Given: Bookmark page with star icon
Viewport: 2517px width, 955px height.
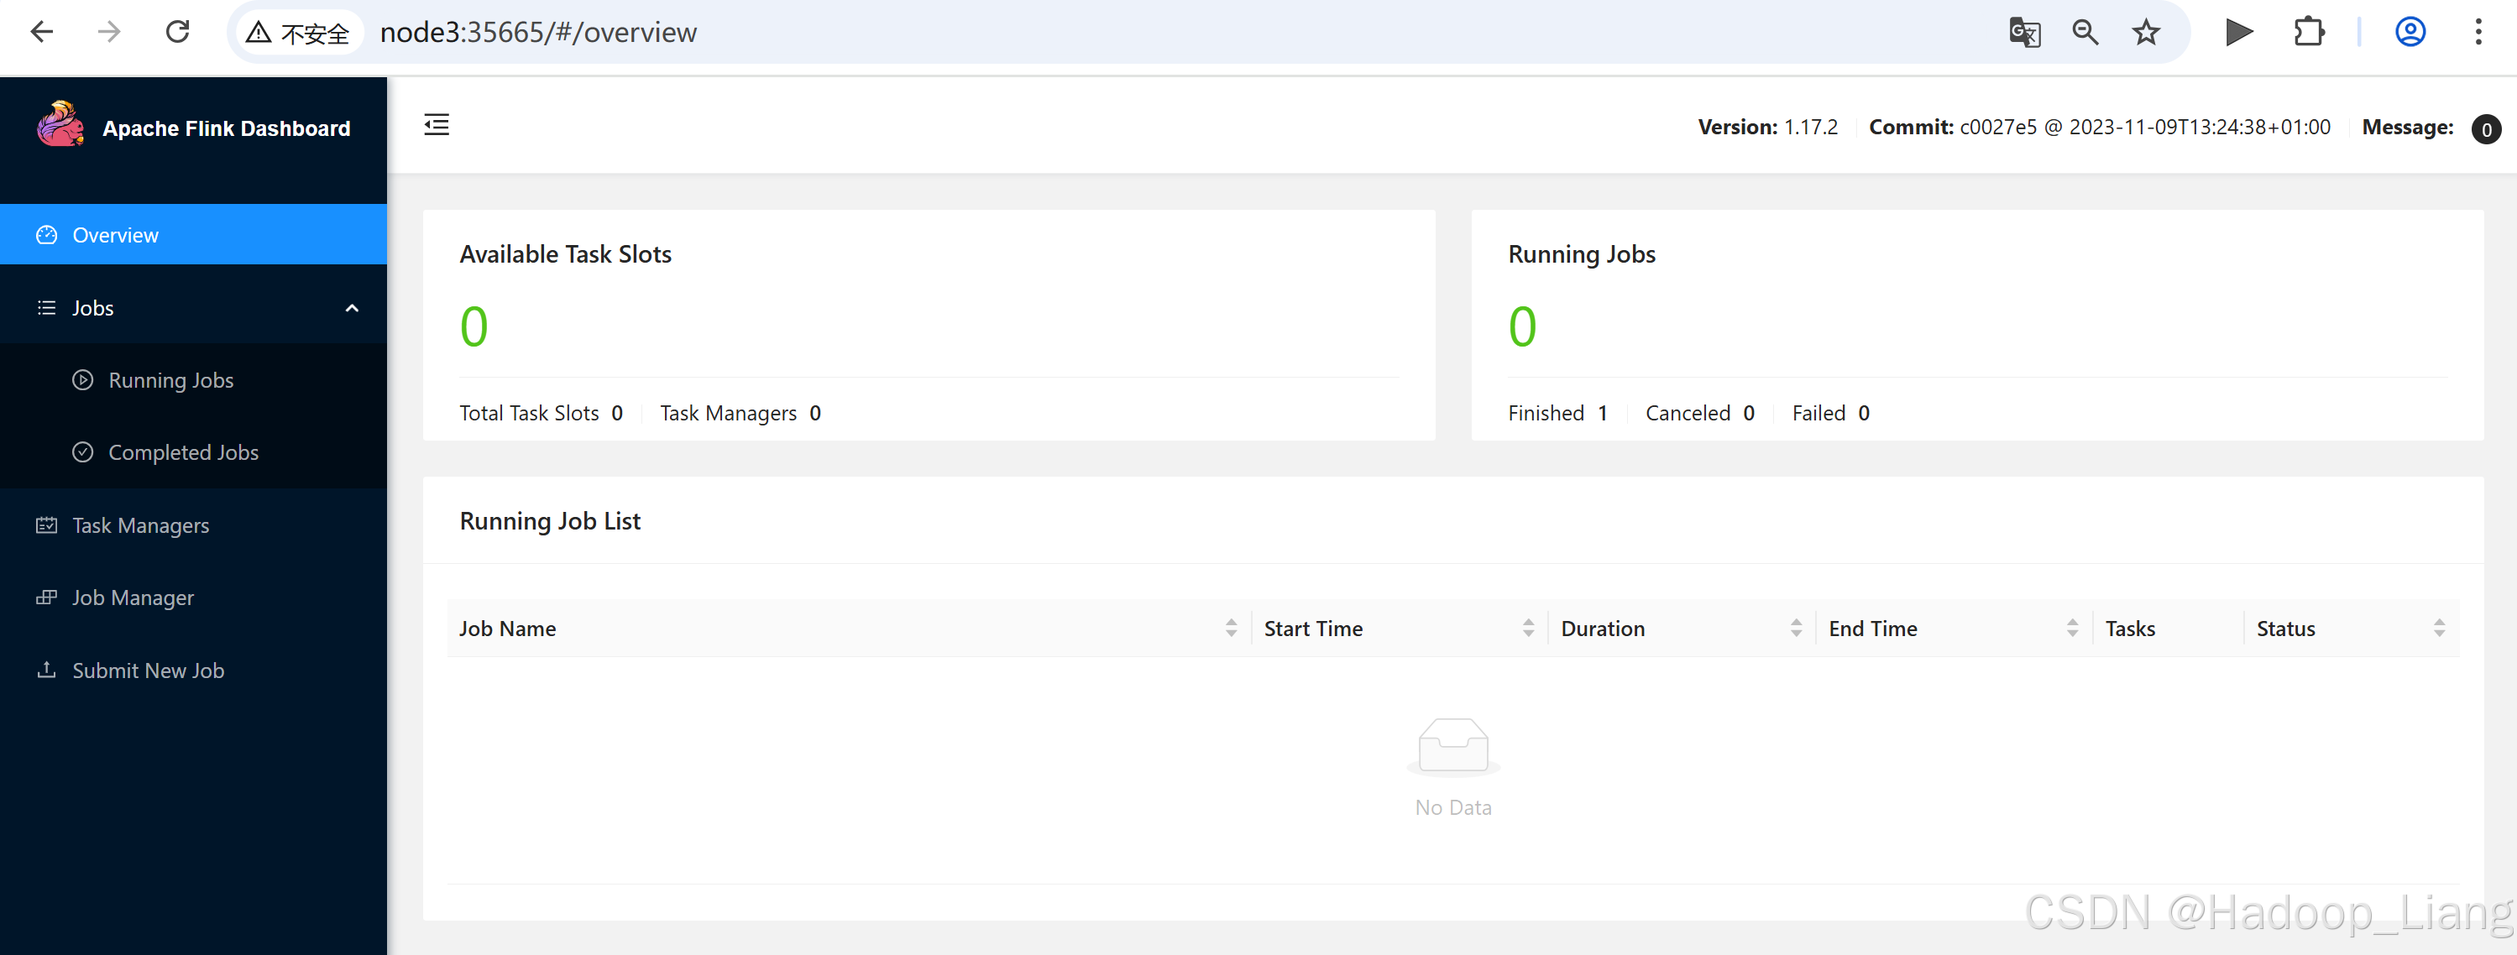Looking at the screenshot, I should point(2146,32).
